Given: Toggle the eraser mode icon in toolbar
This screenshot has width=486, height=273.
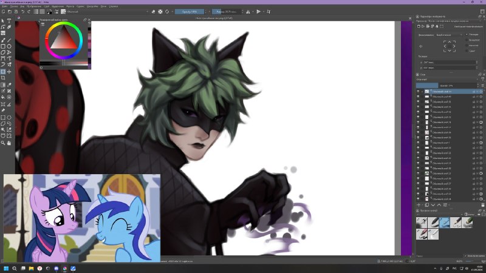Looking at the screenshot, I should (x=153, y=12).
